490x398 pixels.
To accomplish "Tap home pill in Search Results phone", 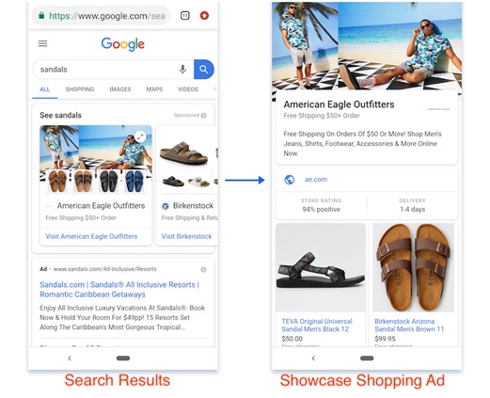I will [123, 358].
